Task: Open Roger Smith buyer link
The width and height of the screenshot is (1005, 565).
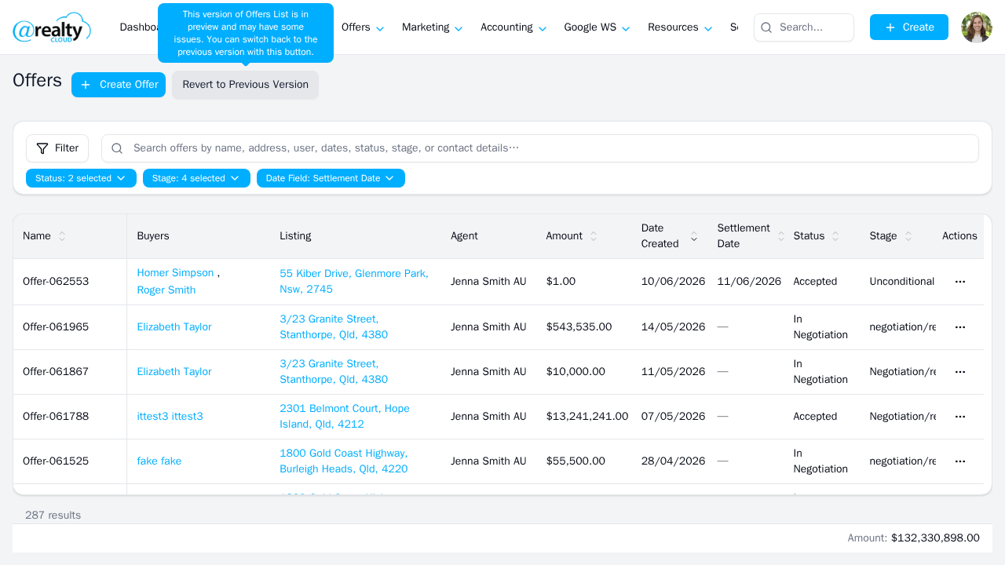Action: (x=166, y=290)
